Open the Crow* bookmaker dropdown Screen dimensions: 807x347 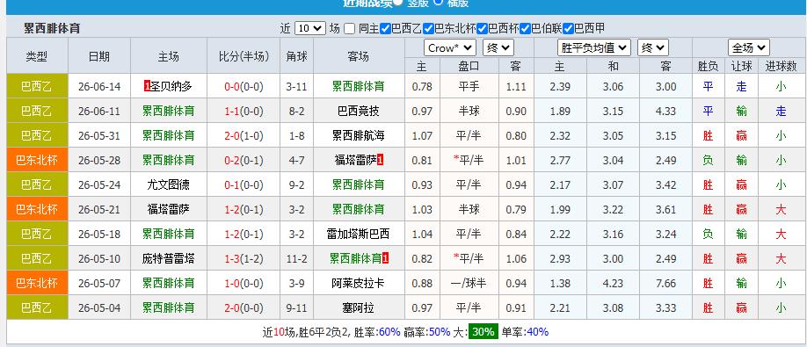point(450,48)
